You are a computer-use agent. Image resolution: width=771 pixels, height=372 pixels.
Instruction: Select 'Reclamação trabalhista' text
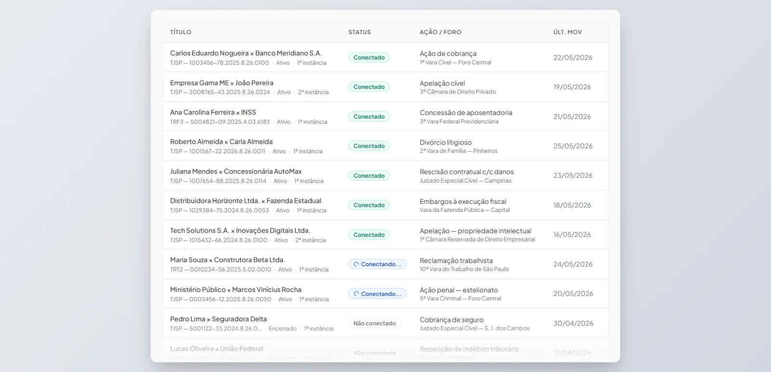[456, 261]
